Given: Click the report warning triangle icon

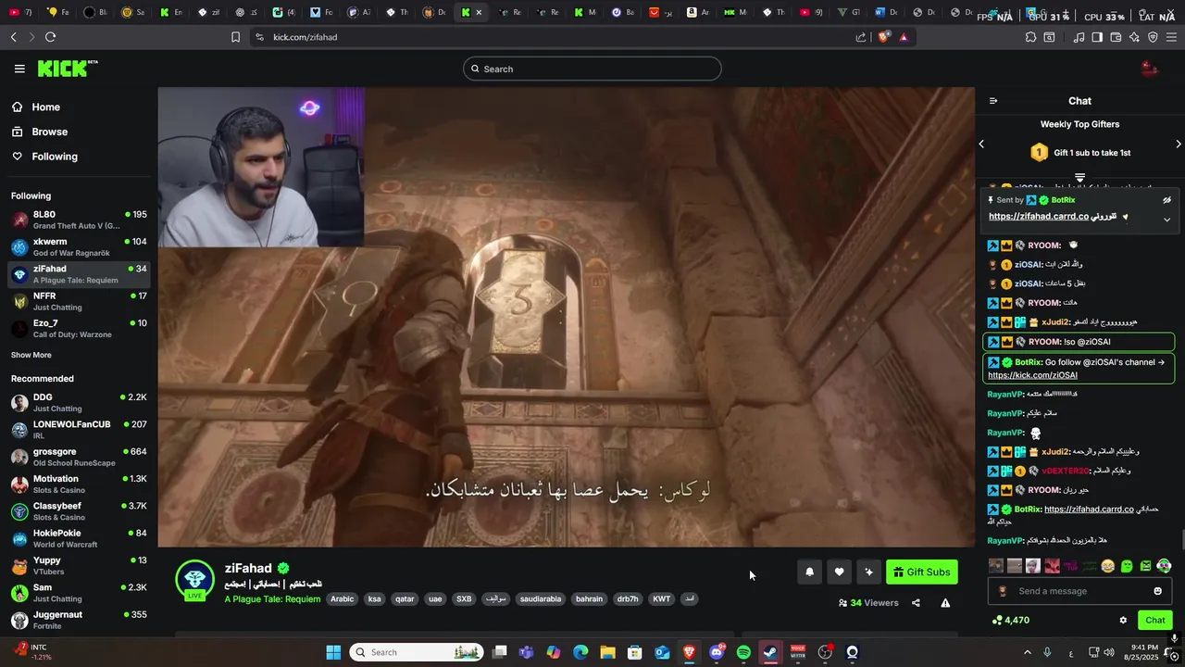Looking at the screenshot, I should 945,603.
